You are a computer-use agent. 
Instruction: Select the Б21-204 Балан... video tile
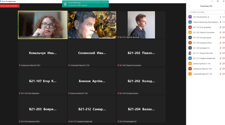[141, 109]
